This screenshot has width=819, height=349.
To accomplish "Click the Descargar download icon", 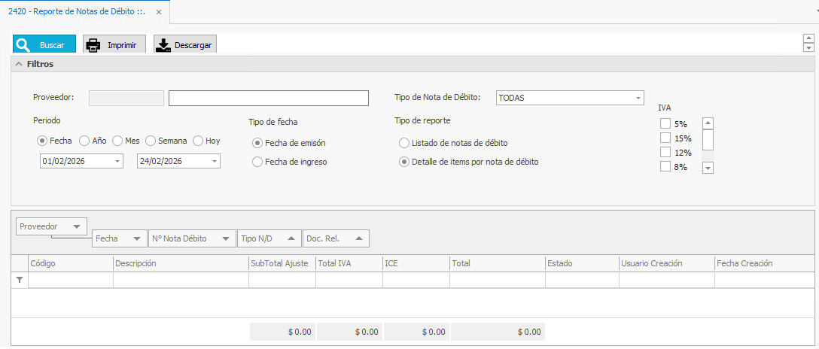I will (x=163, y=45).
